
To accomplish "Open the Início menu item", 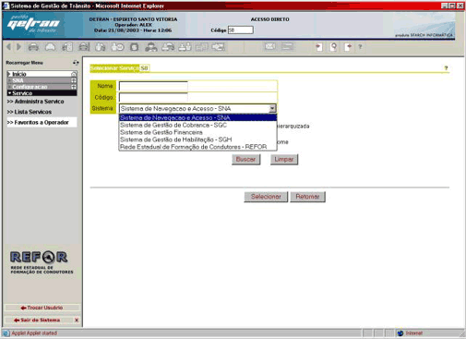I will pyautogui.click(x=42, y=74).
